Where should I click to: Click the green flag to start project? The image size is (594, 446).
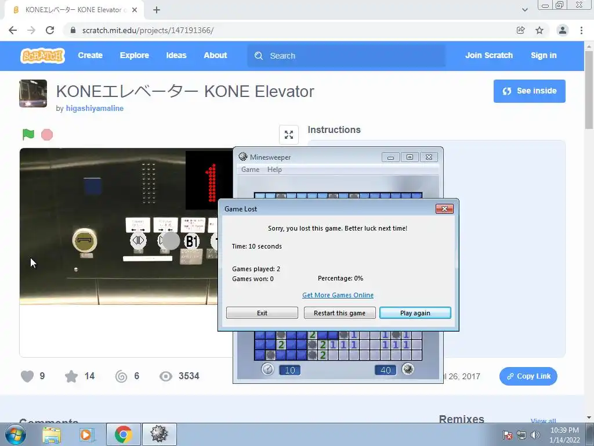[x=28, y=134]
